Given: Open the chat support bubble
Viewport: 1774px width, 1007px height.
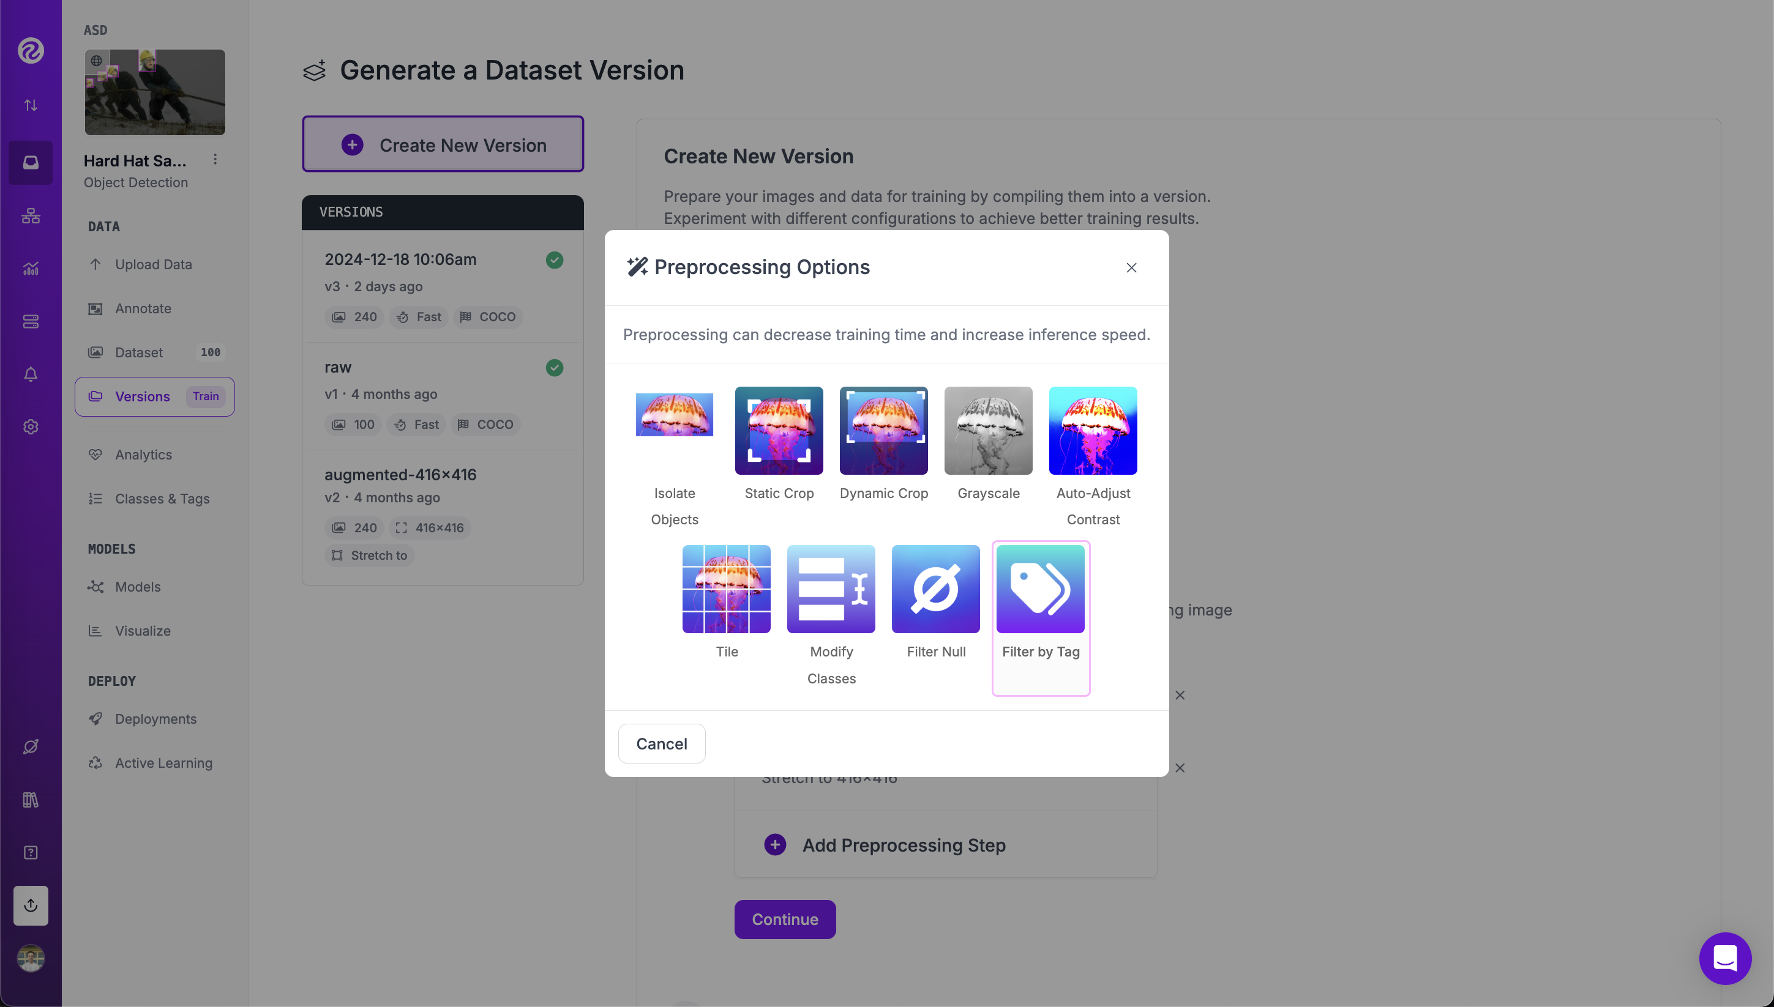Looking at the screenshot, I should (x=1725, y=958).
